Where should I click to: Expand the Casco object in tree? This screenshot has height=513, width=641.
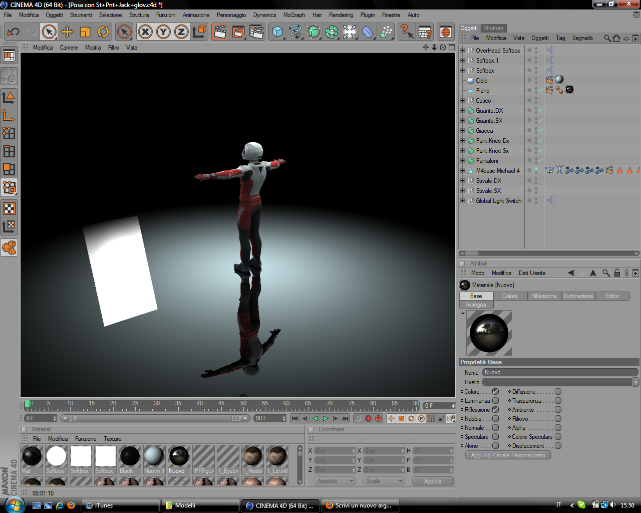[x=463, y=101]
